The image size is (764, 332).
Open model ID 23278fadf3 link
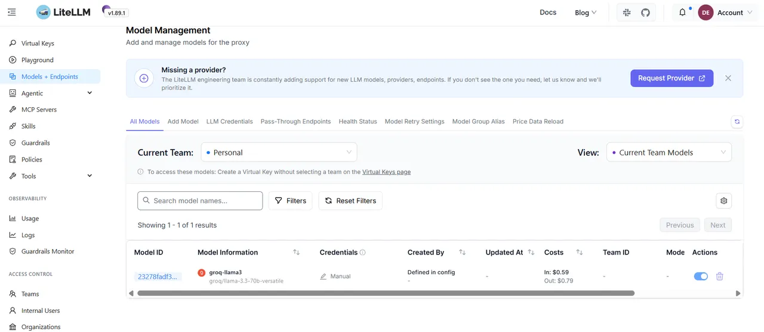(x=158, y=277)
